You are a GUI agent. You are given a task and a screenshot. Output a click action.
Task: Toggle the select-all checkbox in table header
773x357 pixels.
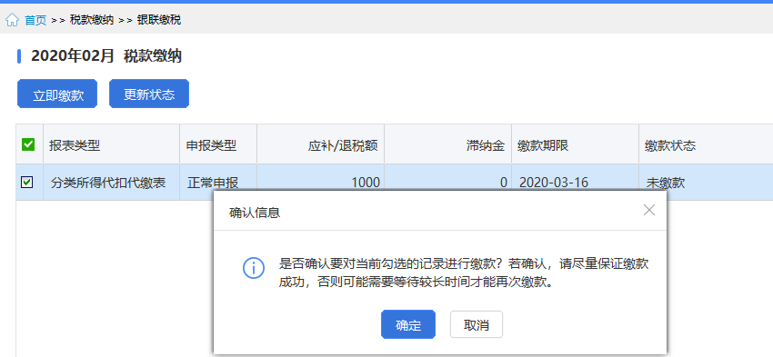pos(28,144)
